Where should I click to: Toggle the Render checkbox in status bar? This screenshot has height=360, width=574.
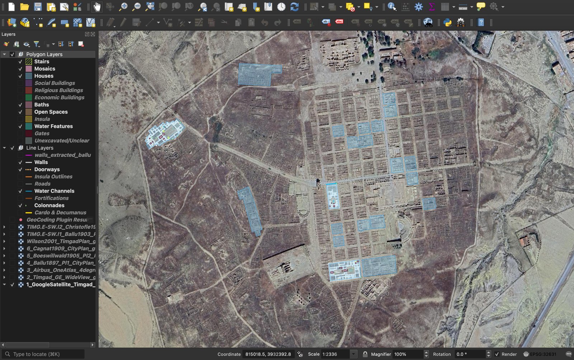tap(497, 354)
